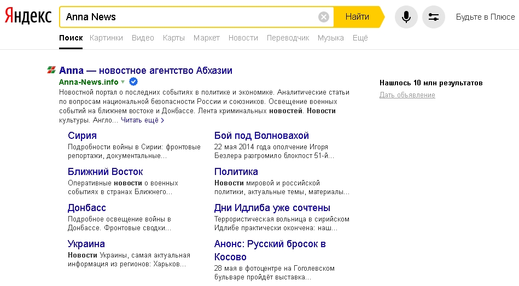Clear the search query with the X icon
This screenshot has width=519, height=286.
click(x=323, y=17)
